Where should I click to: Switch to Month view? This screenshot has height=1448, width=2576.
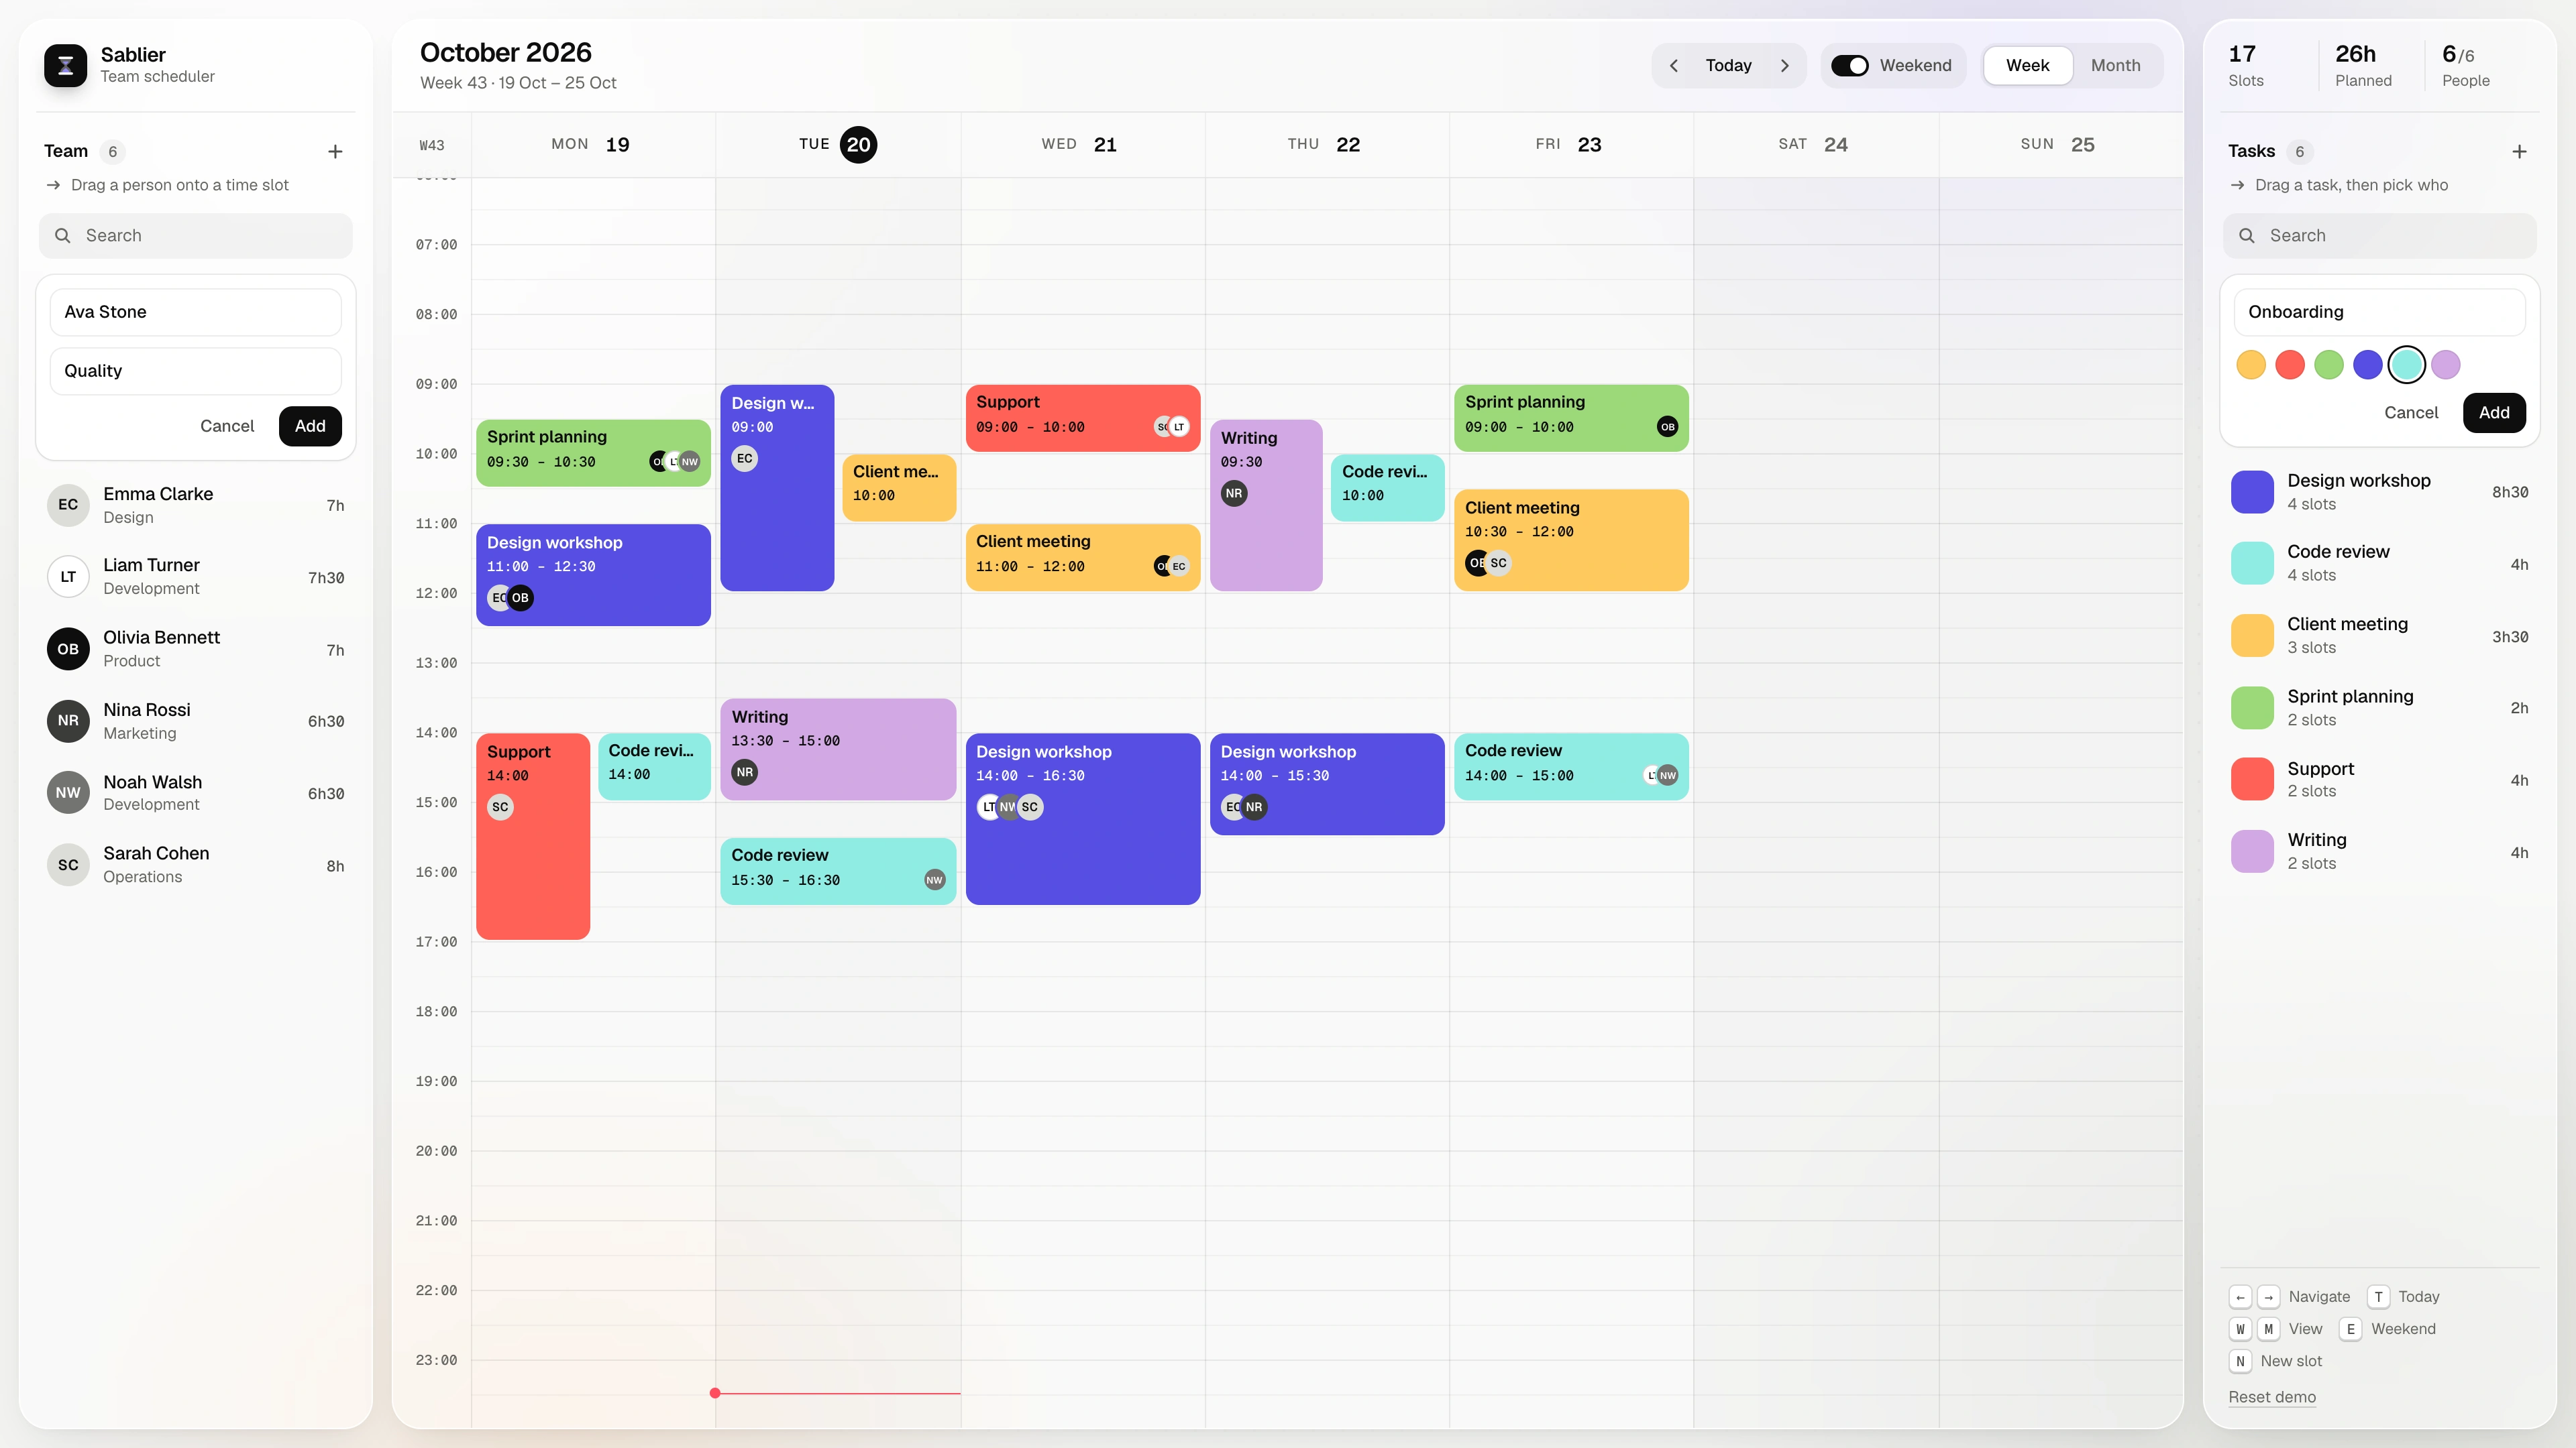2115,66
